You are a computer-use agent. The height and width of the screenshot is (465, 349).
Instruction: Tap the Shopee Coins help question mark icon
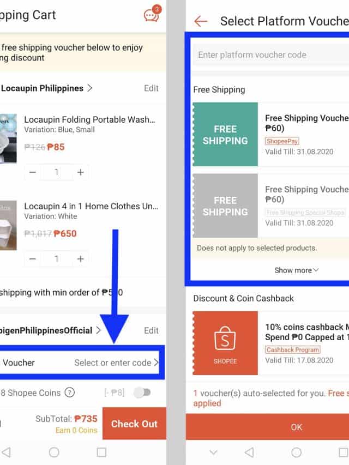tap(70, 392)
